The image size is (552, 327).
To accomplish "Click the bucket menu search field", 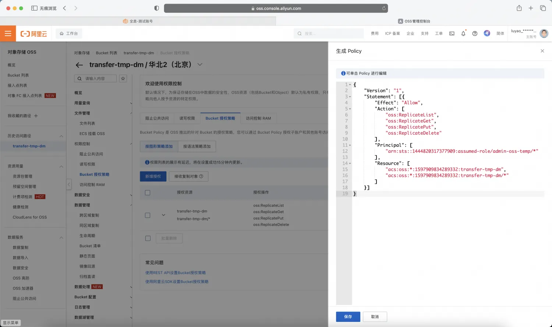I will tap(95, 78).
